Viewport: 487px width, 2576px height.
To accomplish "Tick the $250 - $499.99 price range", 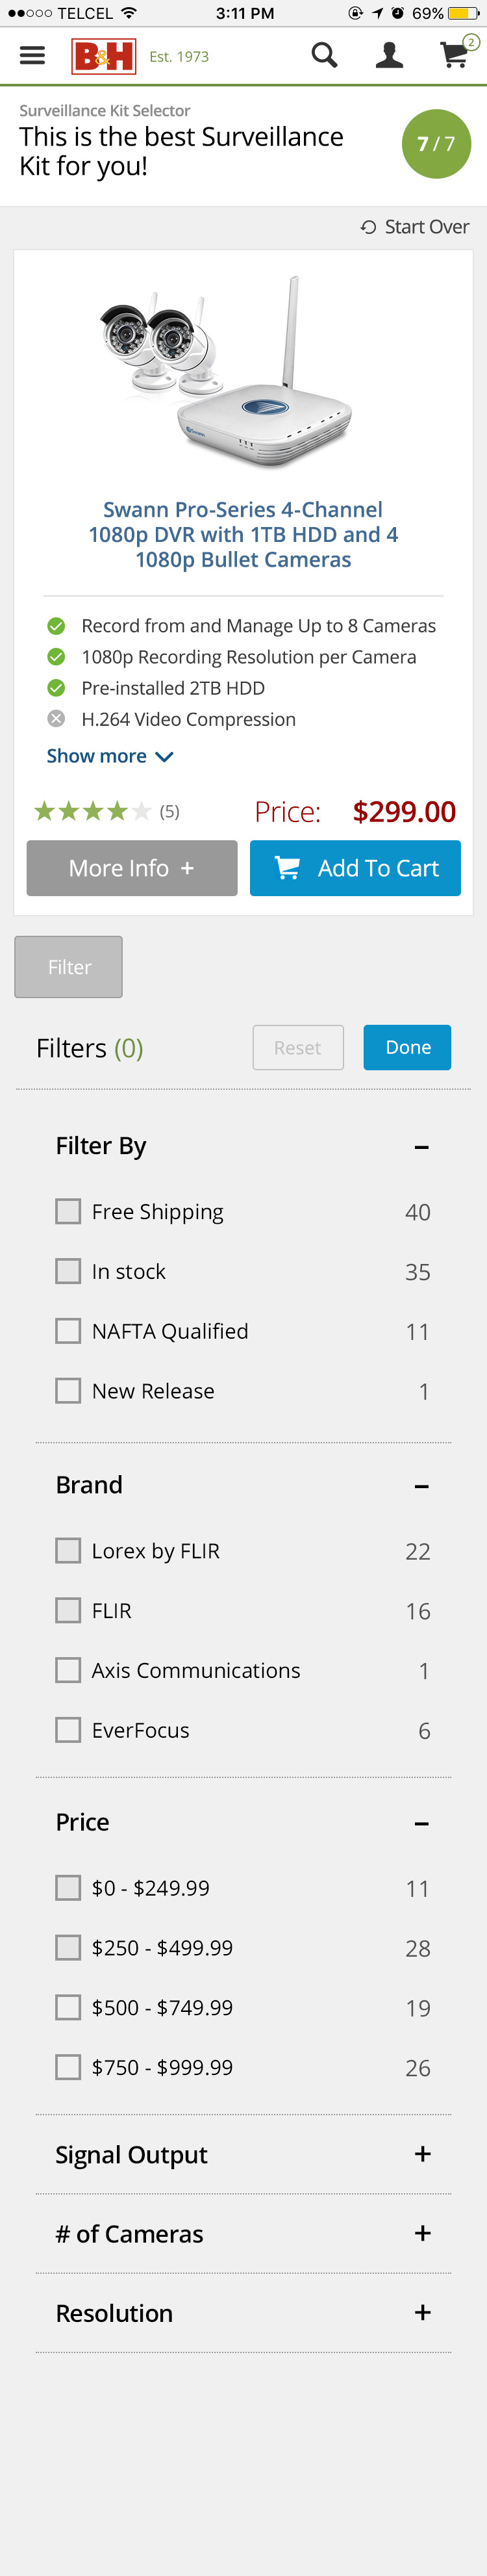I will tap(68, 1947).
